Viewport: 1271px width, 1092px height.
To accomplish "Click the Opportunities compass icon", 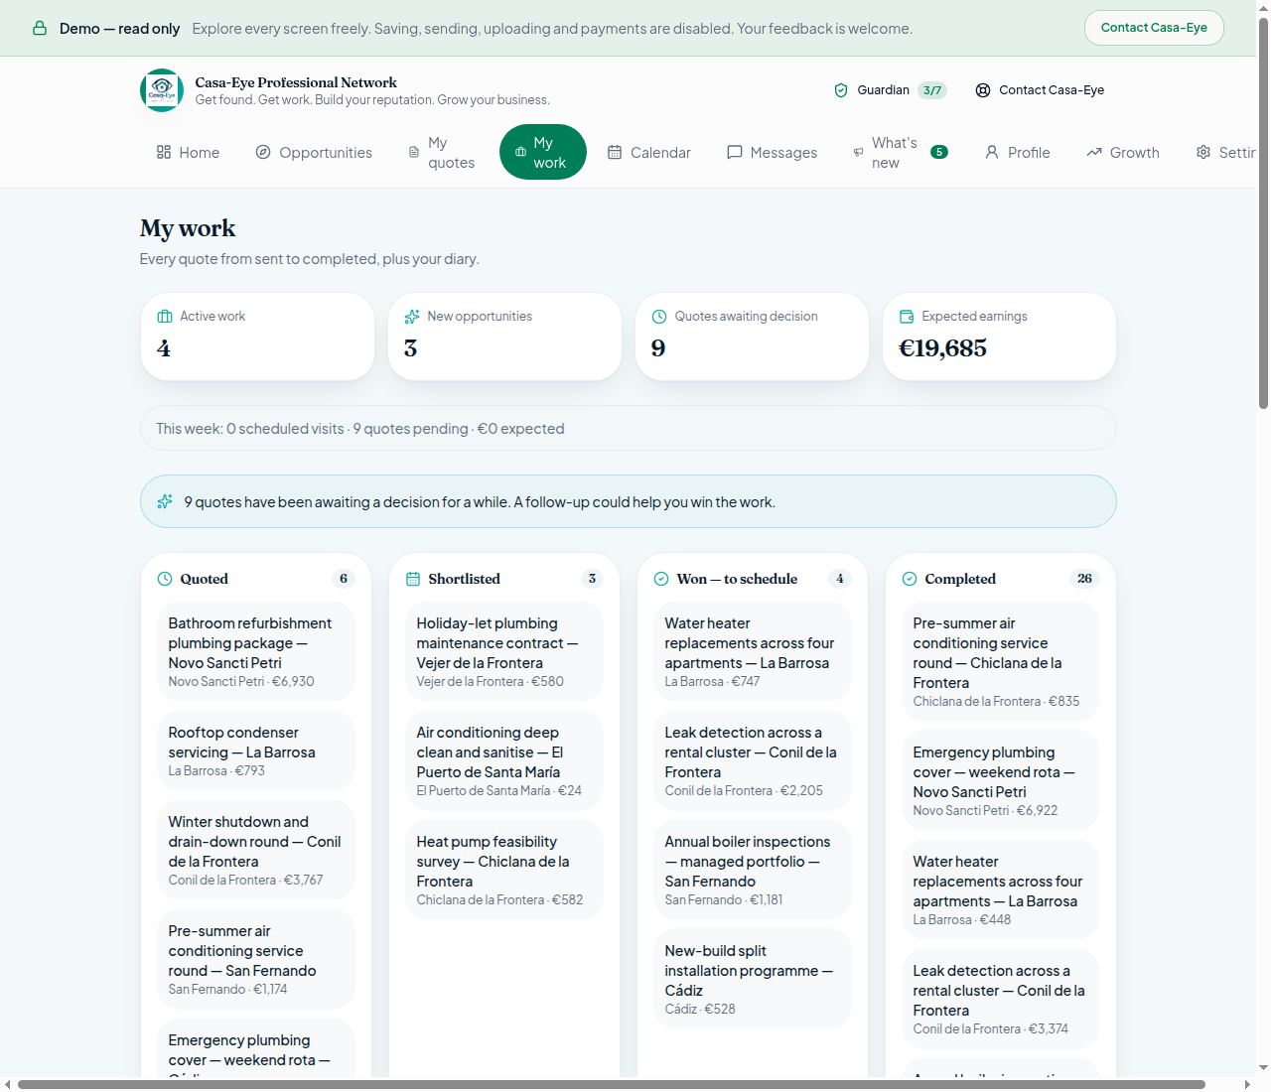I will tap(263, 152).
